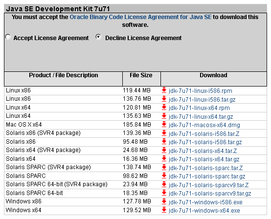271x219 pixels.
Task: Click Java SE Development Kit 7u71 title
Action: [x=58, y=9]
